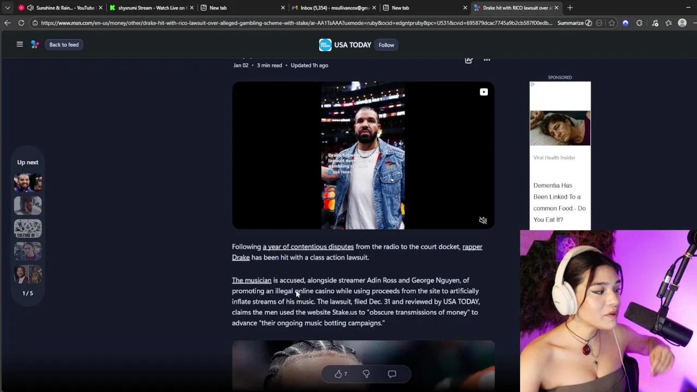Close the Gmail Inbox tab
Image resolution: width=697 pixels, height=392 pixels.
click(374, 8)
